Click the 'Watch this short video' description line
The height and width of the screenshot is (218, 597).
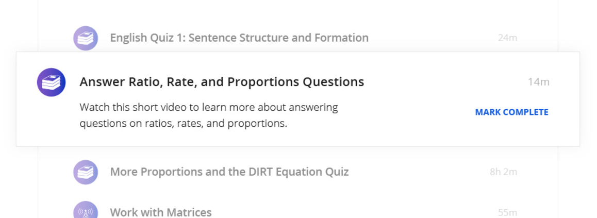click(x=209, y=108)
